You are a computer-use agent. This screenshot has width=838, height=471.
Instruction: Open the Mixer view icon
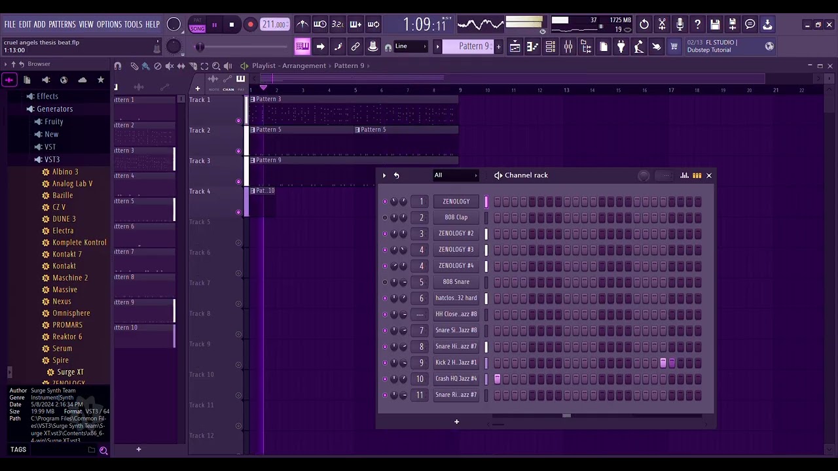click(x=568, y=46)
